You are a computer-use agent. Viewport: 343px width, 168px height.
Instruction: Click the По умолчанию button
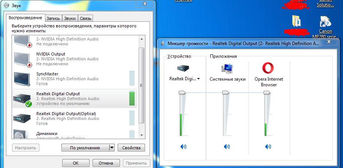85,148
